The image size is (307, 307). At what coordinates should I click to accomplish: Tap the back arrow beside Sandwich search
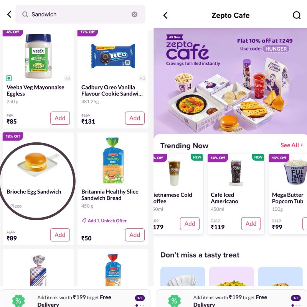click(9, 14)
